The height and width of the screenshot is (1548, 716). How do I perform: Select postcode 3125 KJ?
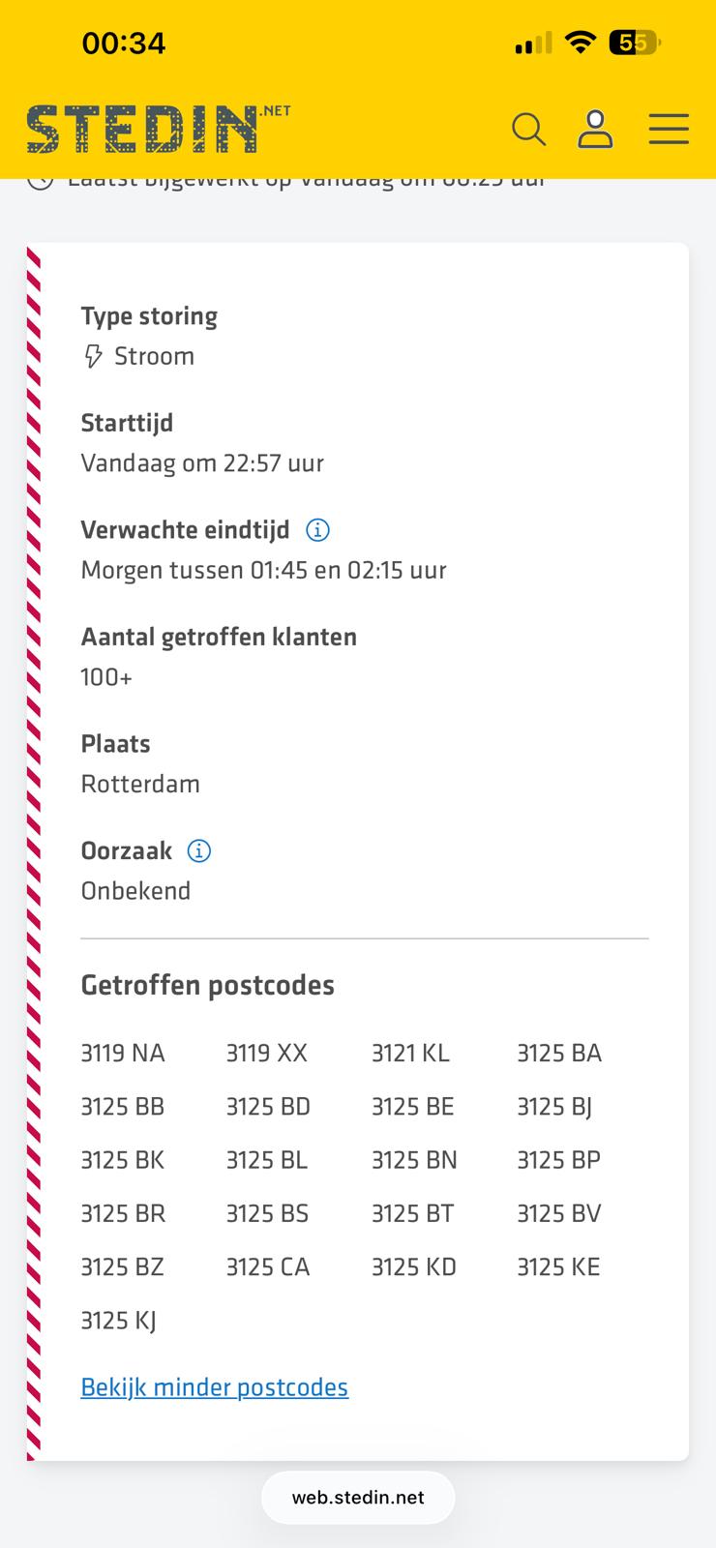tap(118, 1321)
